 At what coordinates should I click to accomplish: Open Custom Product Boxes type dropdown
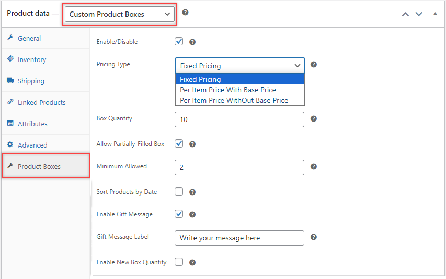[119, 14]
